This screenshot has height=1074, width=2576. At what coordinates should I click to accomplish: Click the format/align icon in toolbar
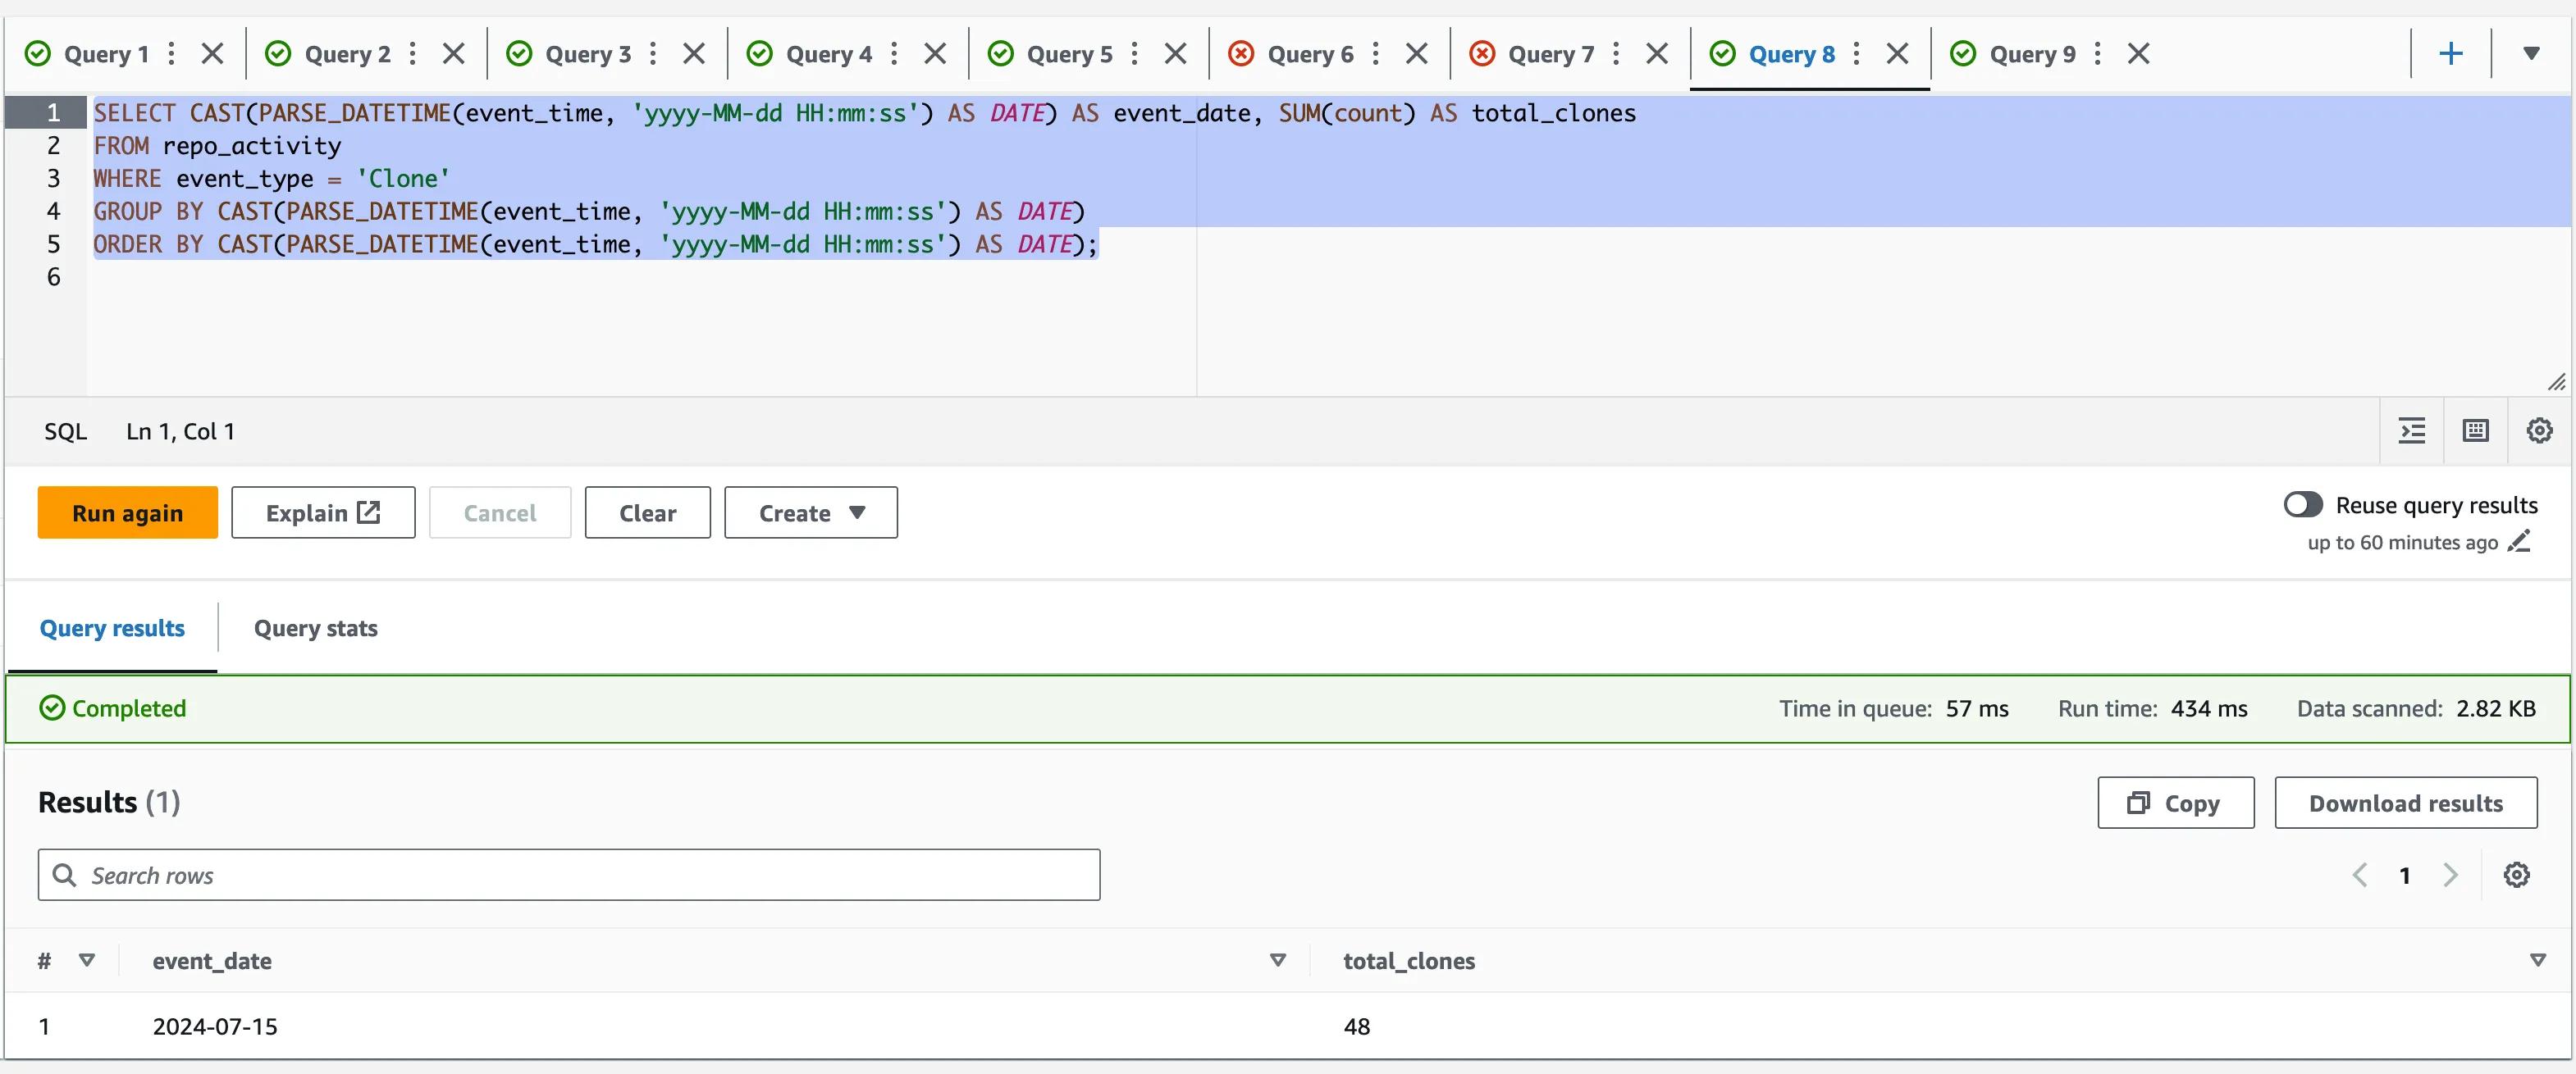point(2412,429)
